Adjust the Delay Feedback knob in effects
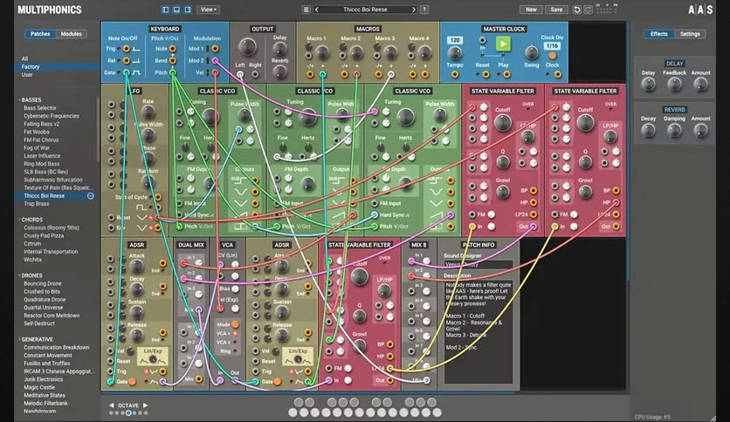The height and width of the screenshot is (422, 730). click(x=674, y=84)
